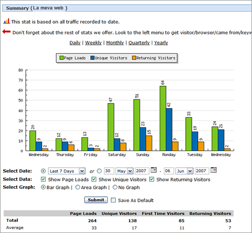This screenshot has height=233, width=252.
Task: Open the Jun end month dropdown
Action: pos(184,171)
